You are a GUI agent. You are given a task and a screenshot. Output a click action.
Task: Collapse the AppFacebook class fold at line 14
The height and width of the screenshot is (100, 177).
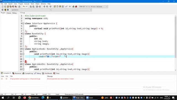pos(23,49)
